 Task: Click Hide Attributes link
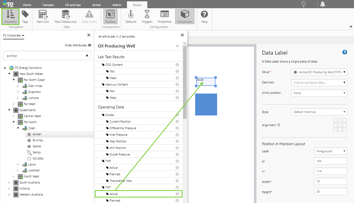pos(78,45)
